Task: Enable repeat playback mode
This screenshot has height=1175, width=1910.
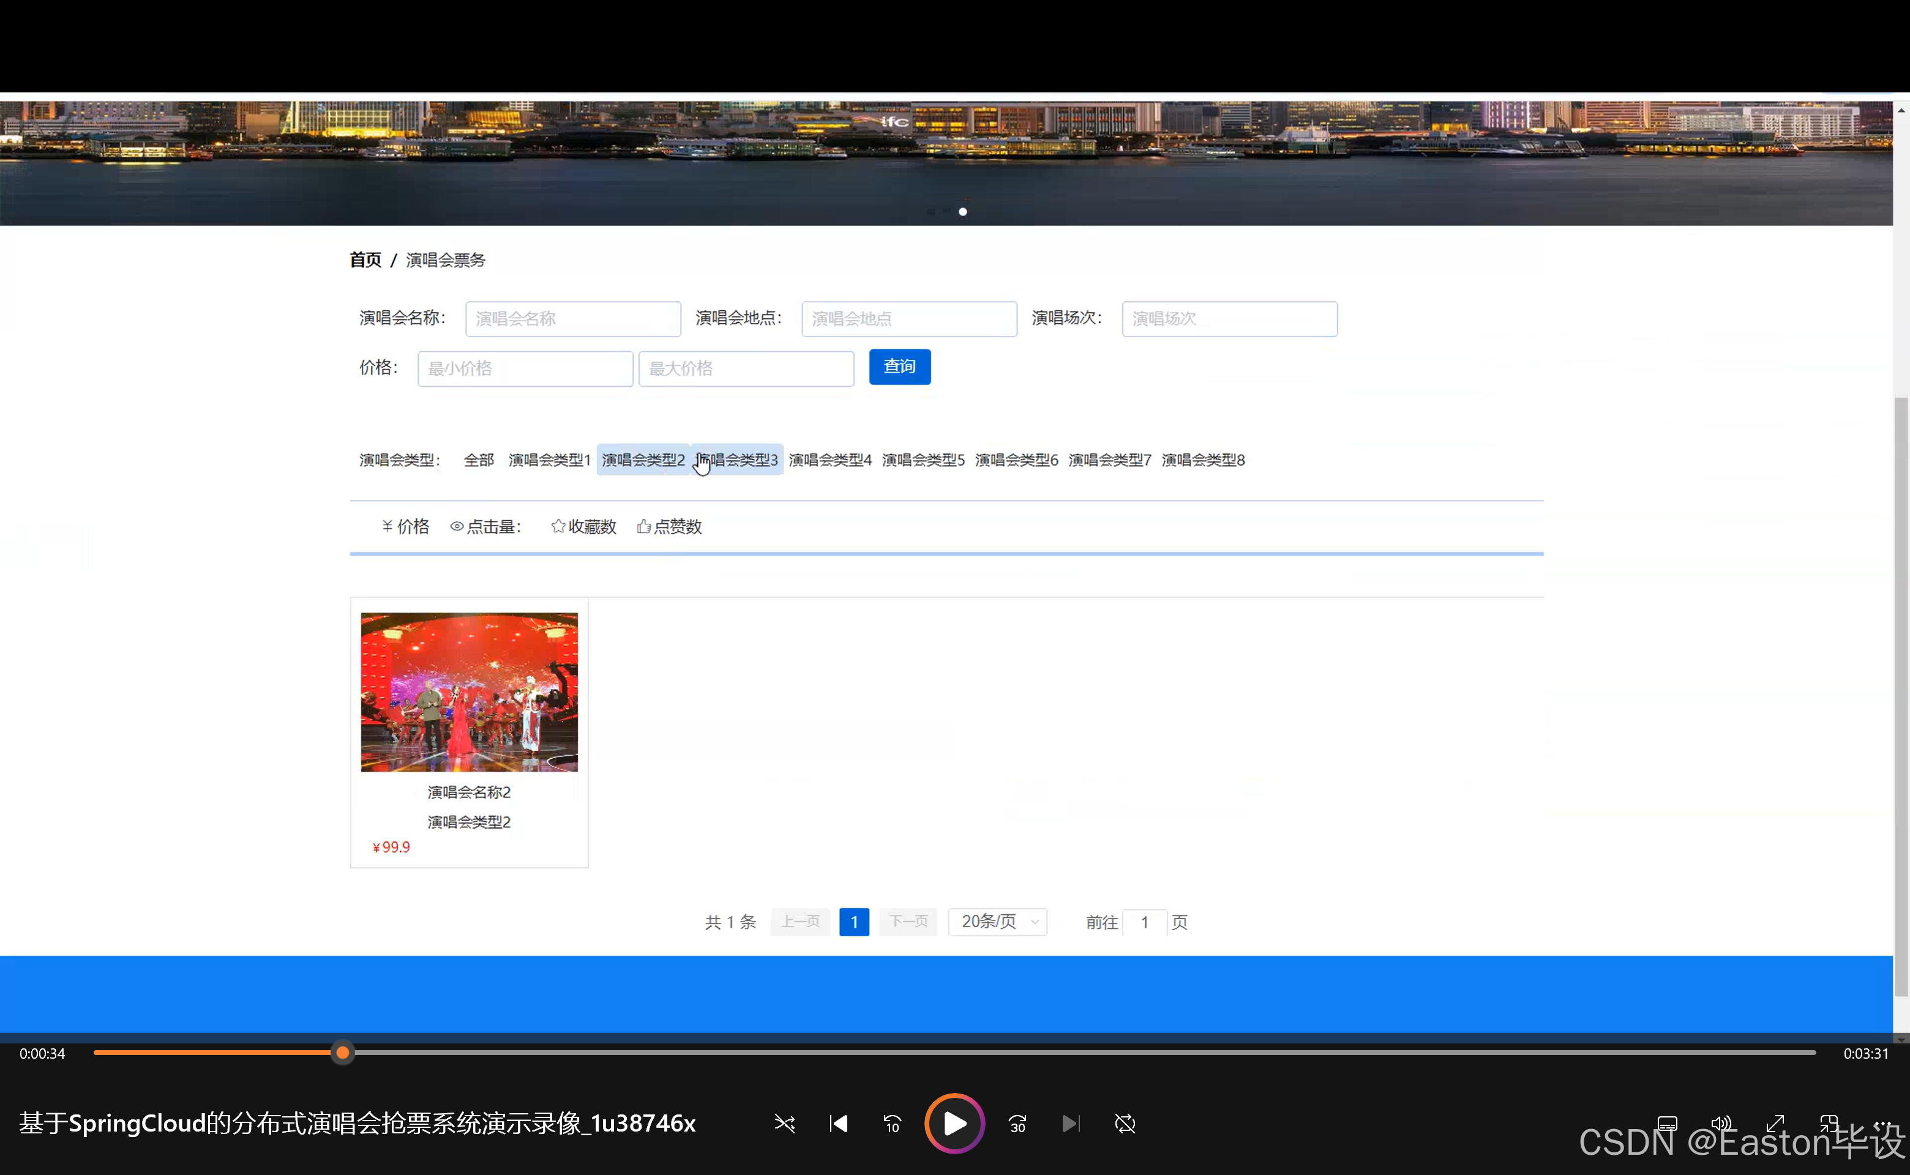Action: click(1125, 1124)
